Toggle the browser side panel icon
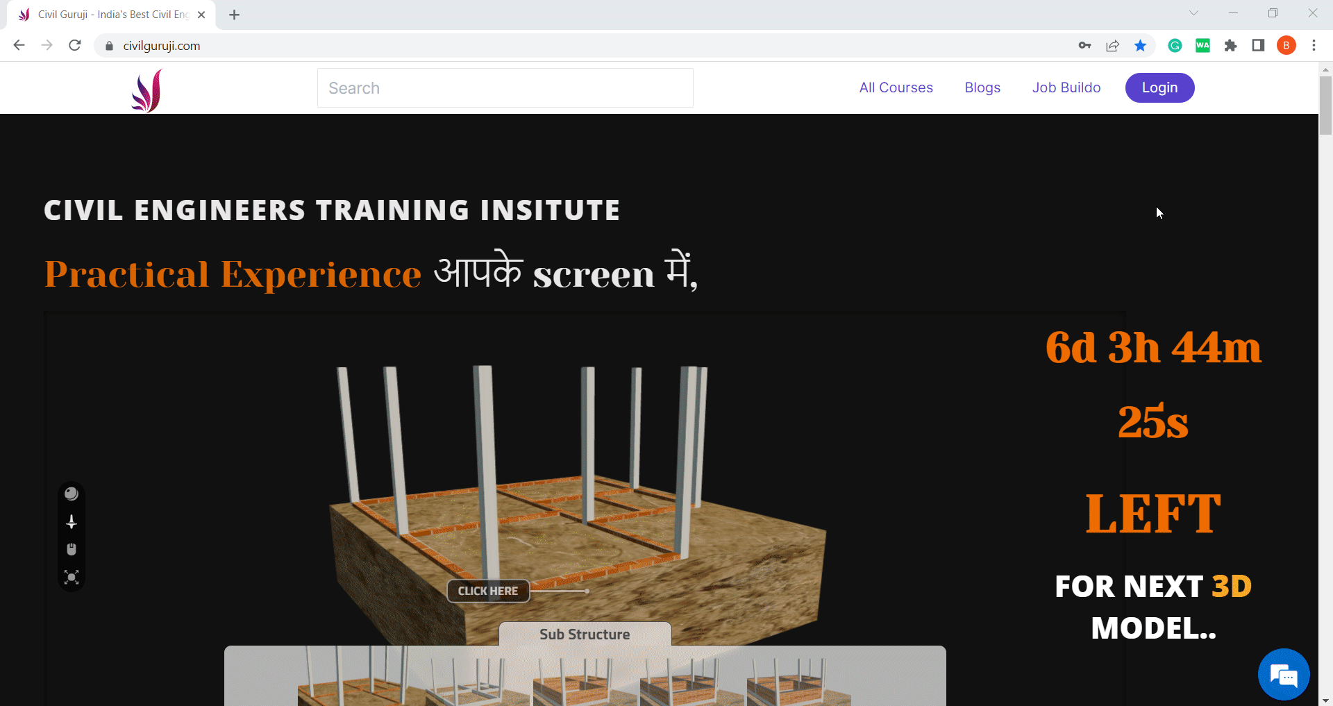1333x706 pixels. coord(1258,46)
